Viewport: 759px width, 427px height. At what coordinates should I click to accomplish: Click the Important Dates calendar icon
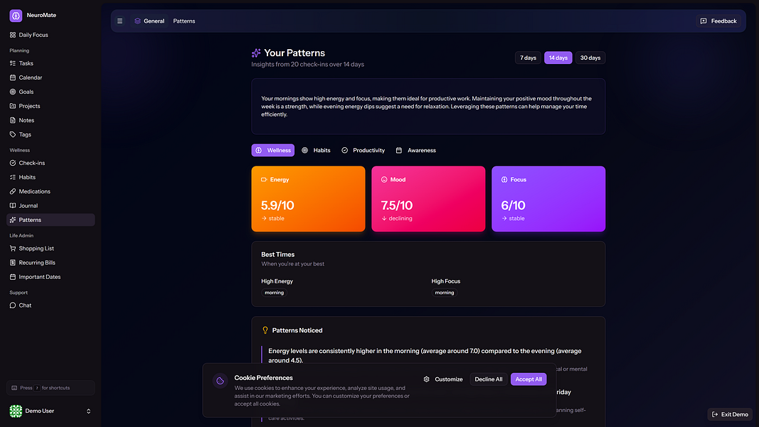point(13,277)
